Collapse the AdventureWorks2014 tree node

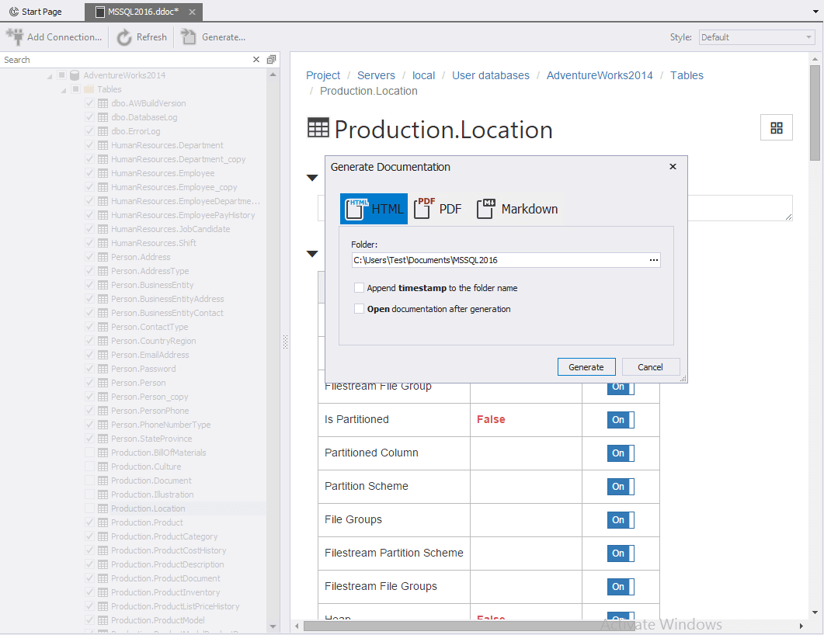50,75
